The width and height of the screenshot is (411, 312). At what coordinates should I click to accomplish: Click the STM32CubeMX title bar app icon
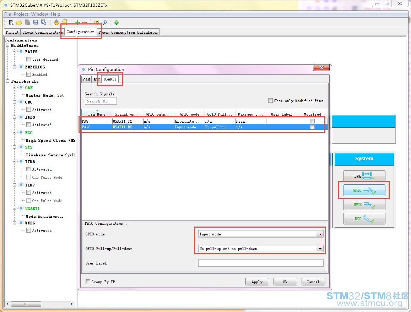pos(6,5)
